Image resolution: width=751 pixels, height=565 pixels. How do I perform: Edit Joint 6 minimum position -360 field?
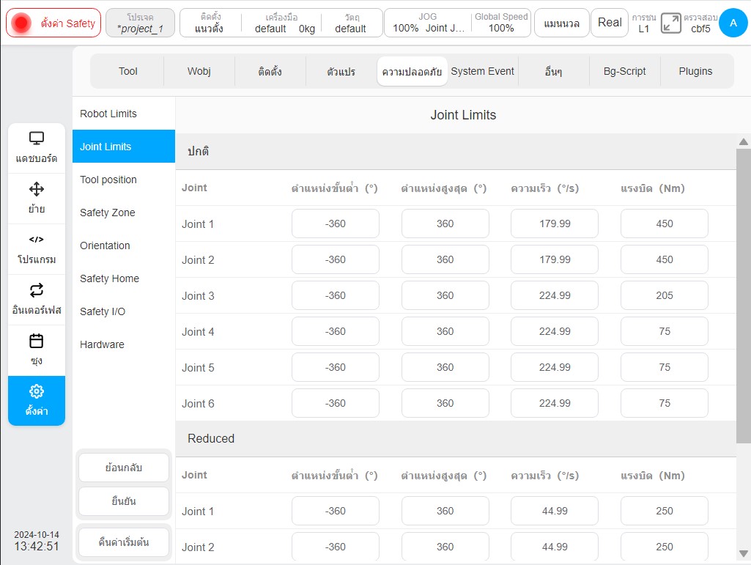click(x=336, y=403)
